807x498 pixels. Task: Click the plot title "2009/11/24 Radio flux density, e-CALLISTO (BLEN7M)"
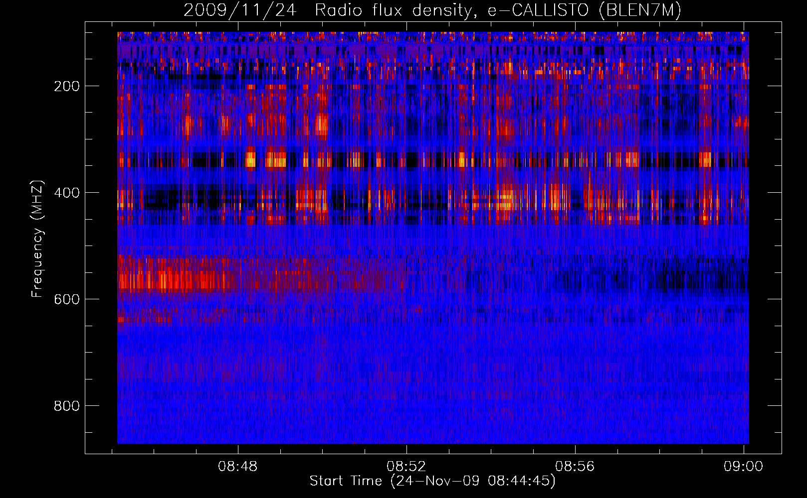tap(432, 10)
